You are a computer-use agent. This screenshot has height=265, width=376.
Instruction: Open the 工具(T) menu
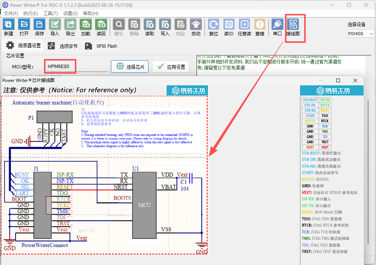(50, 14)
